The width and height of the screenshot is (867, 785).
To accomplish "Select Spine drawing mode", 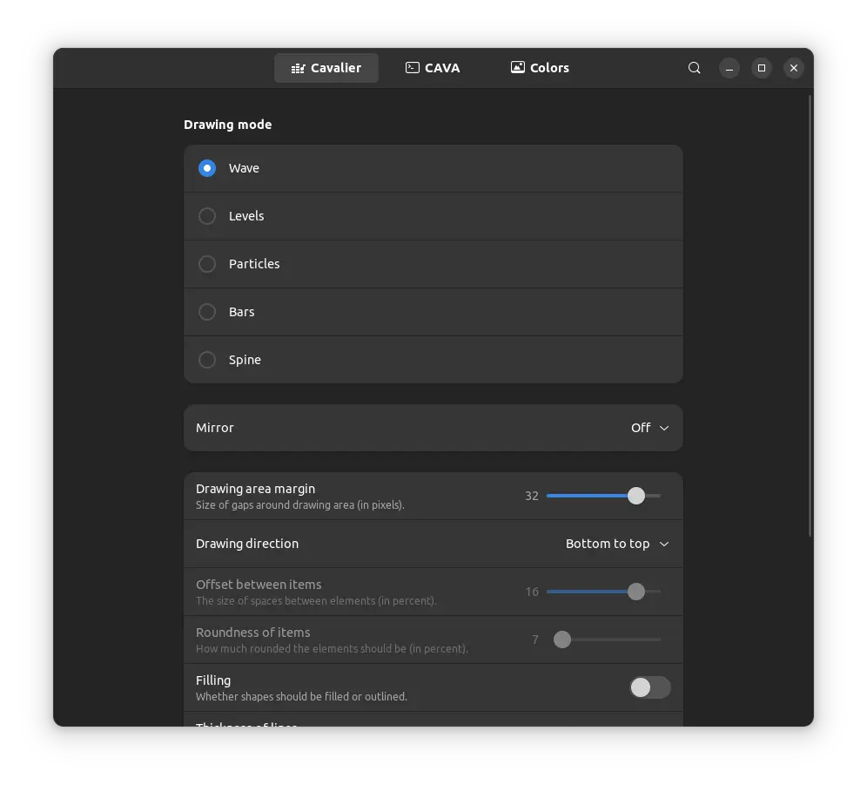I will [x=207, y=360].
